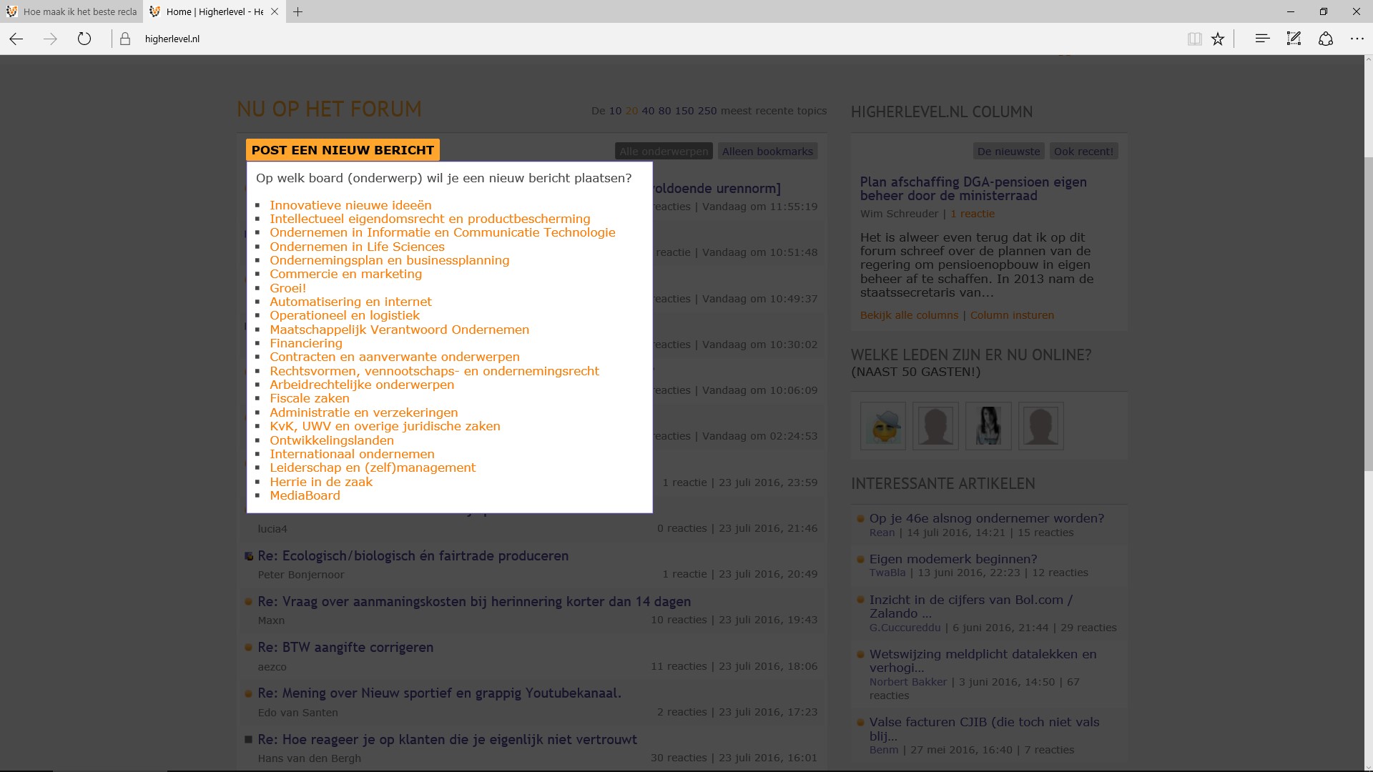This screenshot has height=772, width=1373.
Task: Choose Arbeidrechtelijke onderwerpen board
Action: click(x=362, y=385)
